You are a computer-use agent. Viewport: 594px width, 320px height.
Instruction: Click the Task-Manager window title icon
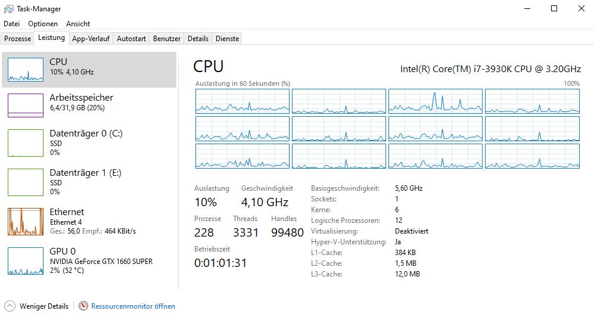8,9
